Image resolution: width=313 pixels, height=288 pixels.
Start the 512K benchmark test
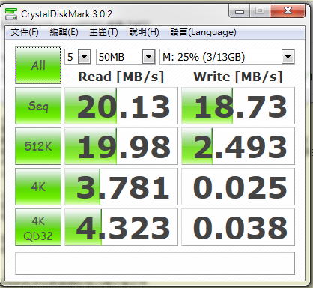pyautogui.click(x=38, y=146)
